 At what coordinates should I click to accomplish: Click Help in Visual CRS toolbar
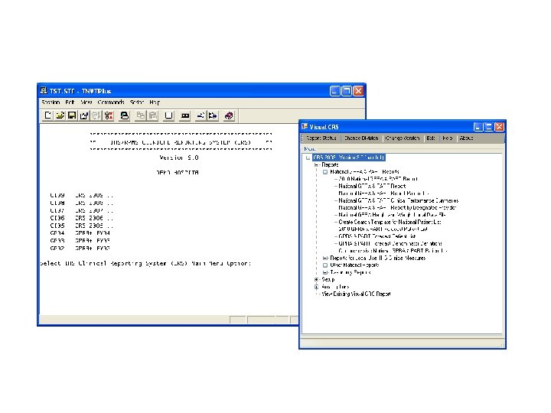(448, 138)
